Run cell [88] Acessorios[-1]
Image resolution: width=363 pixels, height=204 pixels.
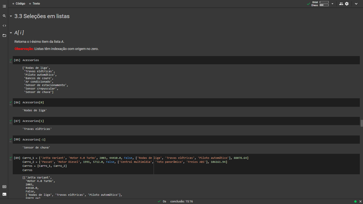tap(17, 140)
